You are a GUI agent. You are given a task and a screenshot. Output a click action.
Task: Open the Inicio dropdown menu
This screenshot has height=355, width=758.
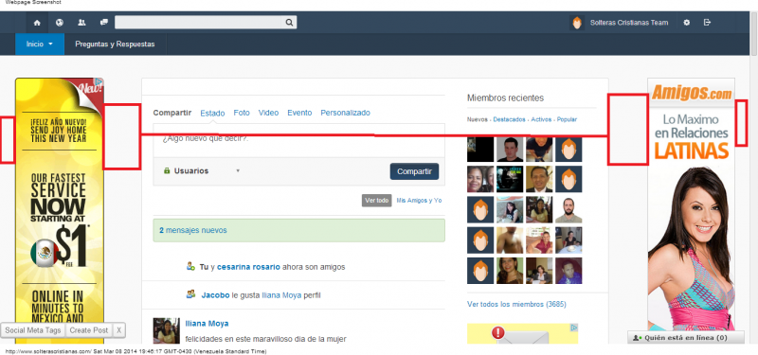39,44
